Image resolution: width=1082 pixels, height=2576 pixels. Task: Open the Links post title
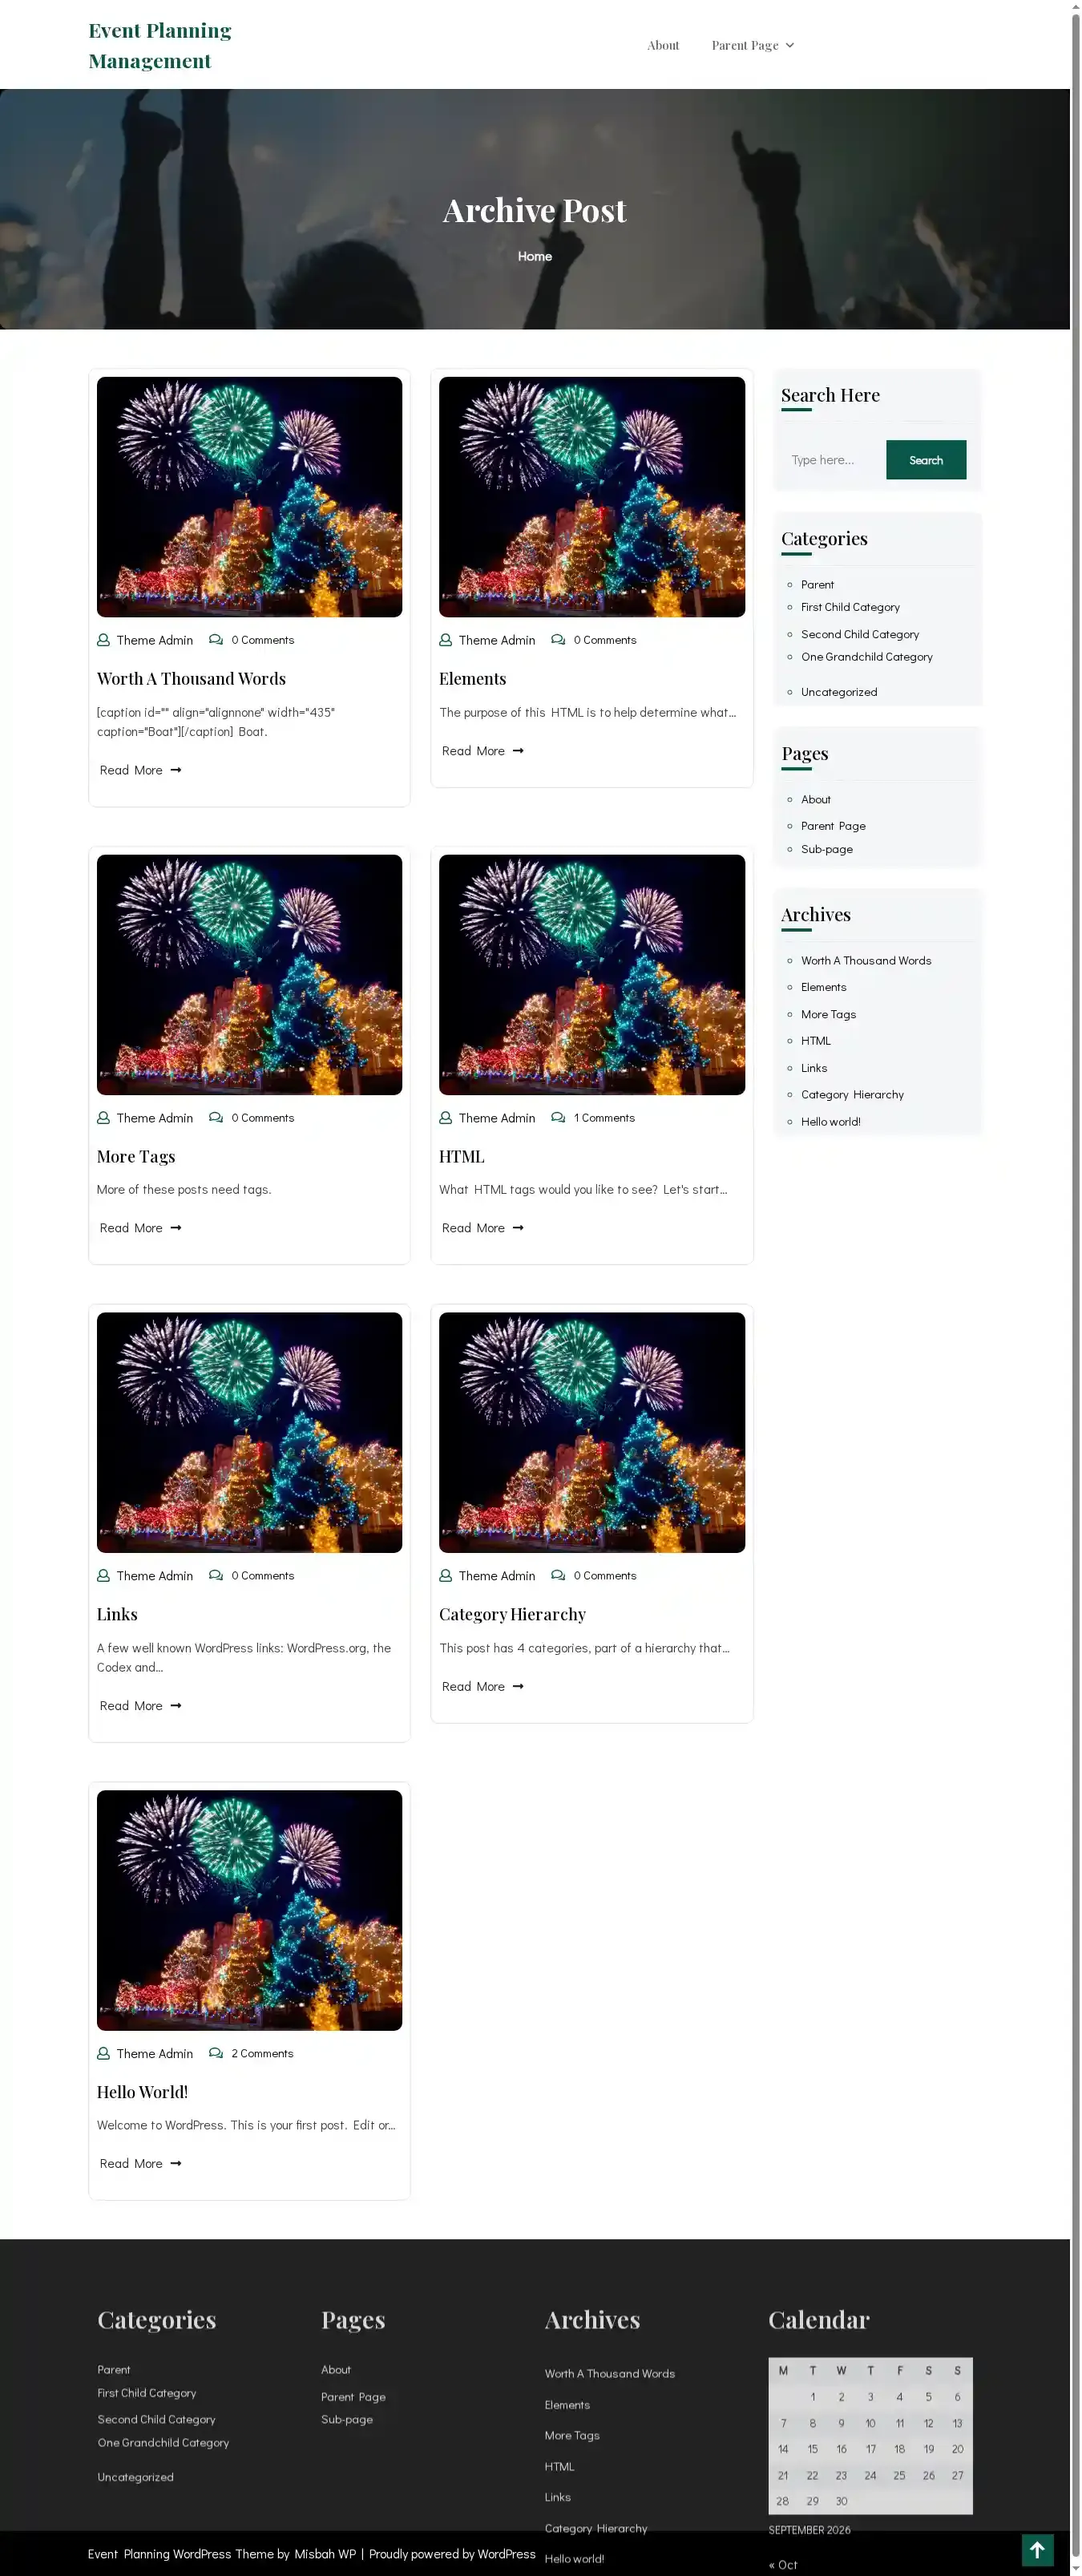tap(117, 1615)
